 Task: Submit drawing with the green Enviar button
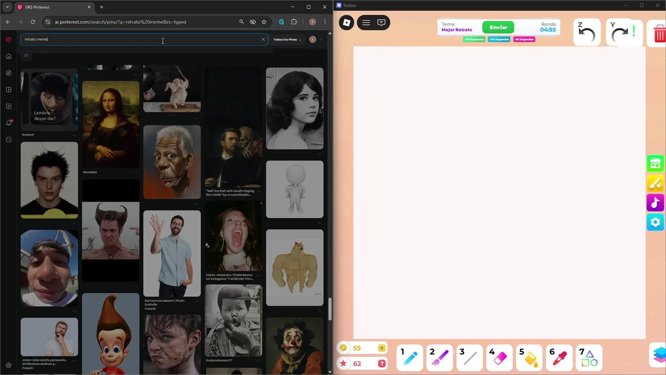pyautogui.click(x=498, y=27)
